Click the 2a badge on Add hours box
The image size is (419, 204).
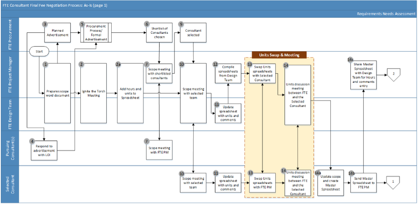point(118,64)
